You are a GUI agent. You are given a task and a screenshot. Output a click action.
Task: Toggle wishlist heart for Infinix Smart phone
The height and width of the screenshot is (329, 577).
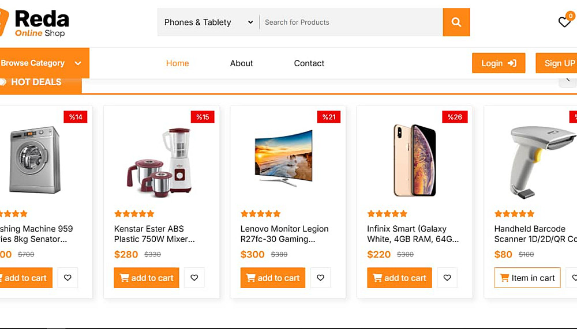(x=447, y=278)
